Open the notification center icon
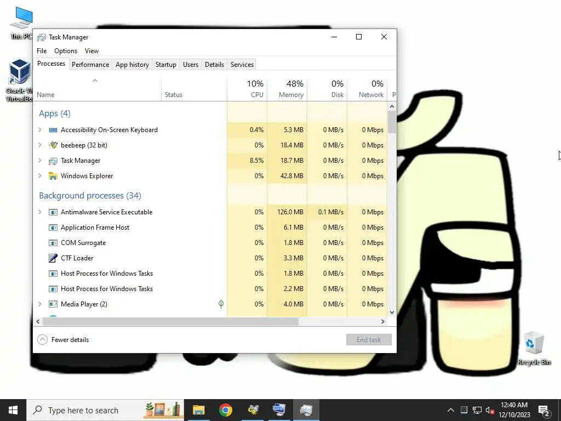 coord(544,410)
